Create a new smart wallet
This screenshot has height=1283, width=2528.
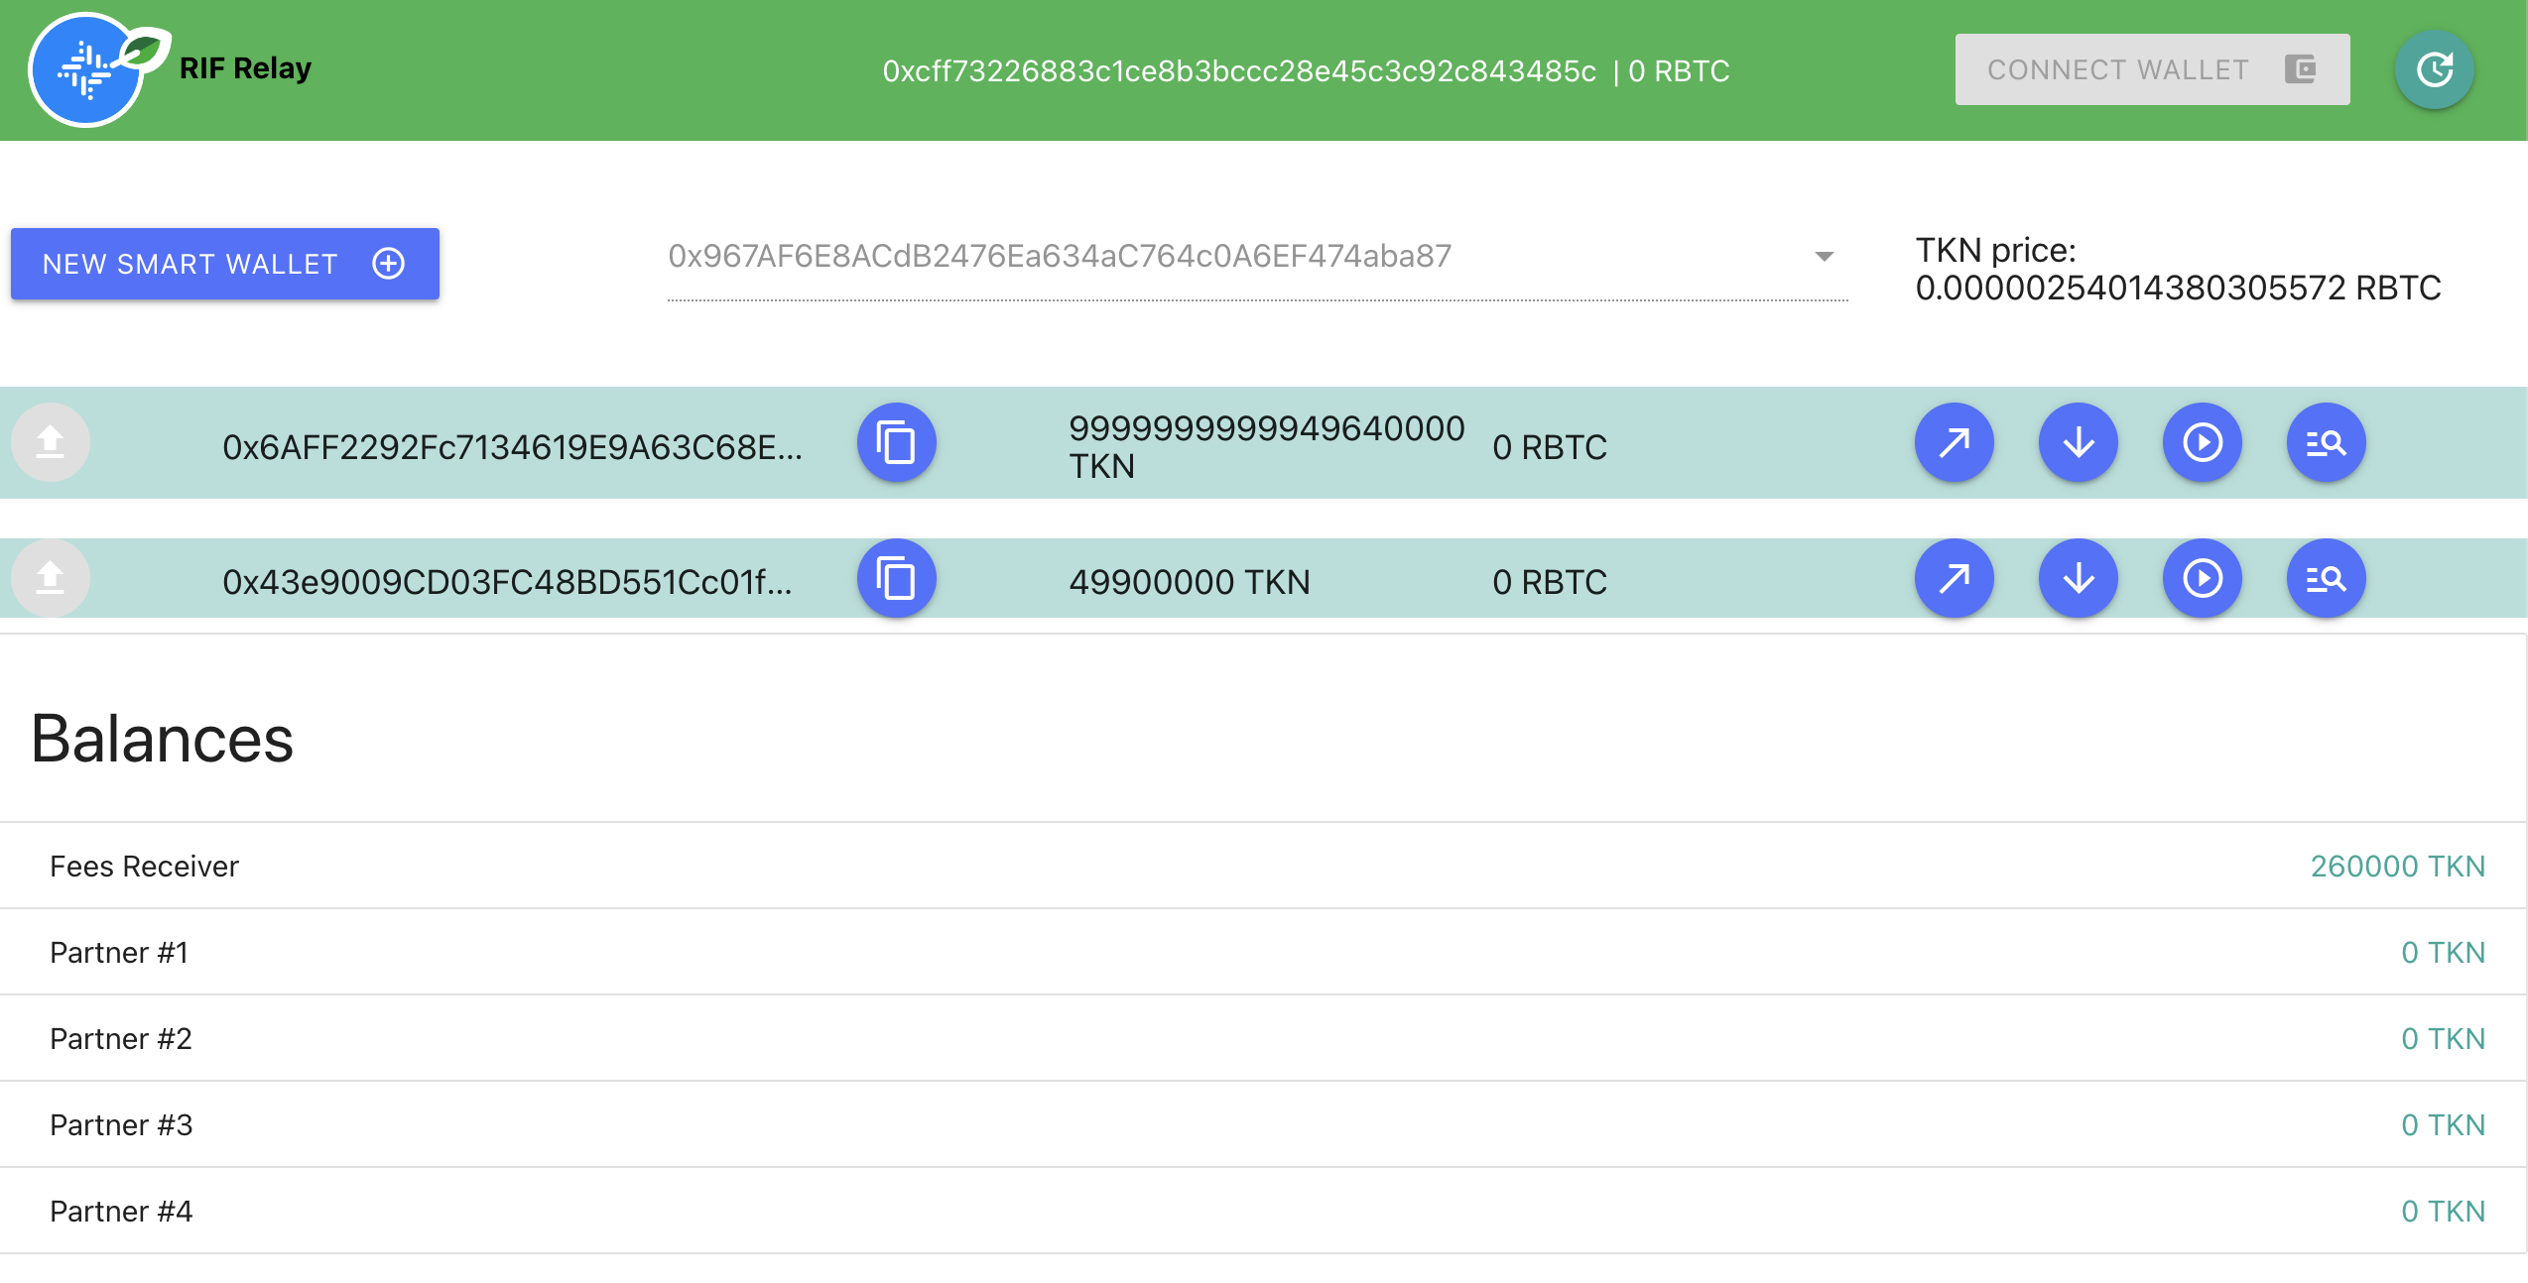point(223,264)
